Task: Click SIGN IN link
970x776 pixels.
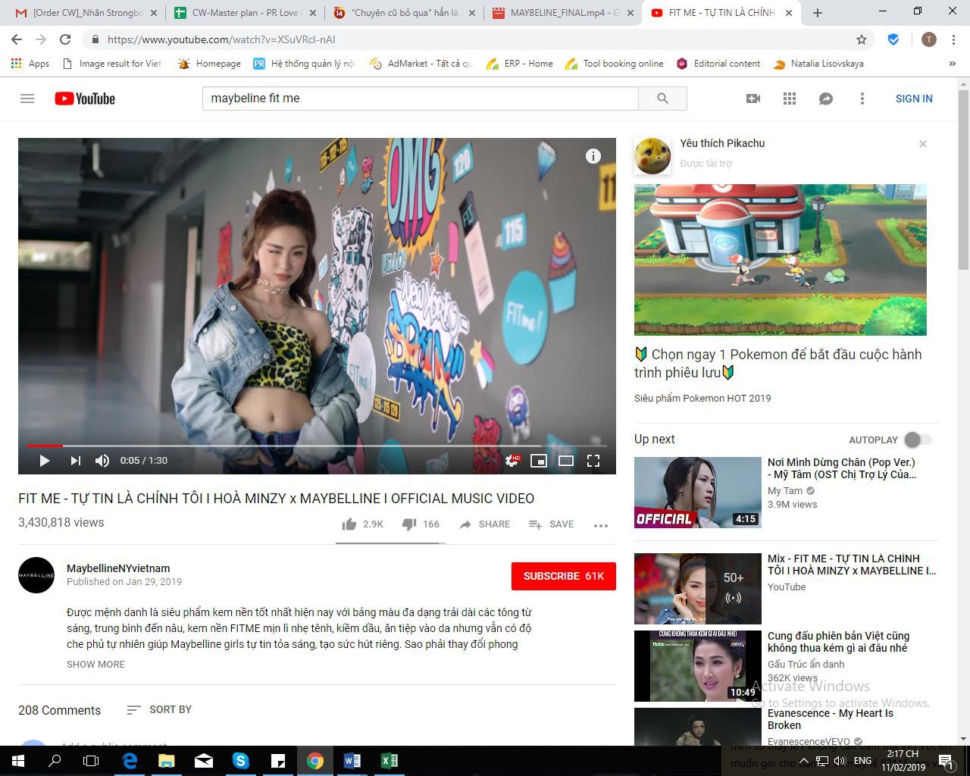Action: pos(914,99)
